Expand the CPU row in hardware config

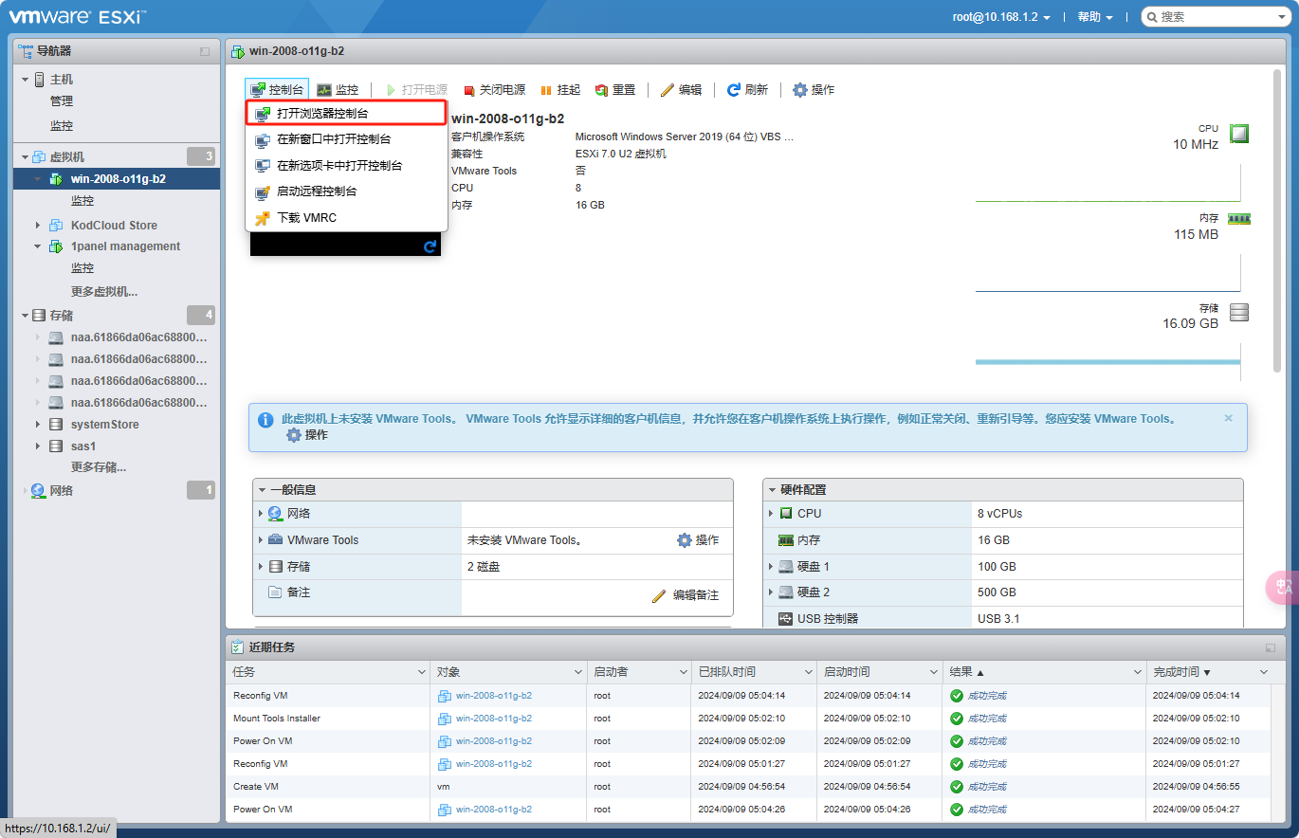[771, 514]
